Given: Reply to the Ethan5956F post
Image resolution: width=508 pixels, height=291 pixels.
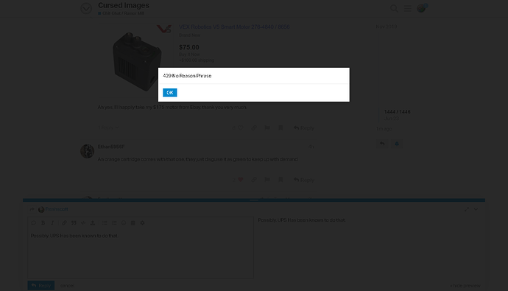Looking at the screenshot, I should (304, 180).
